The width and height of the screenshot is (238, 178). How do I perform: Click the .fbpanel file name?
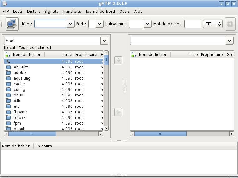pyautogui.click(x=20, y=112)
